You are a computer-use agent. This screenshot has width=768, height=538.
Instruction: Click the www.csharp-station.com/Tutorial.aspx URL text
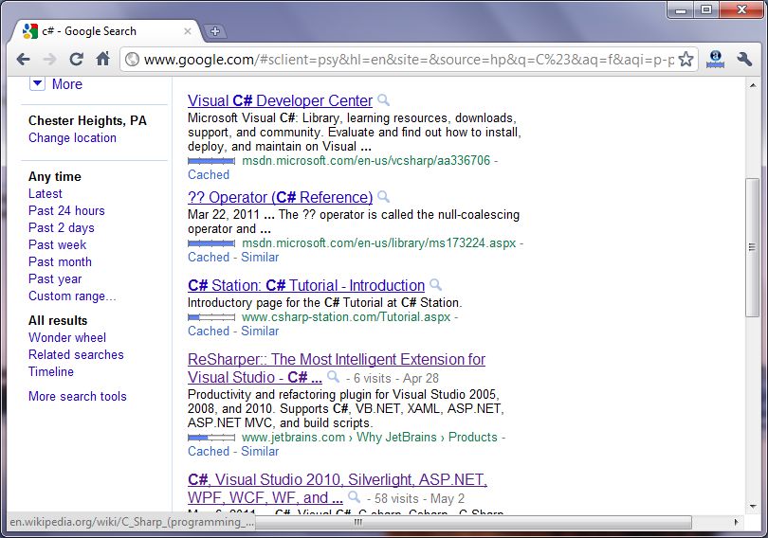pos(346,317)
